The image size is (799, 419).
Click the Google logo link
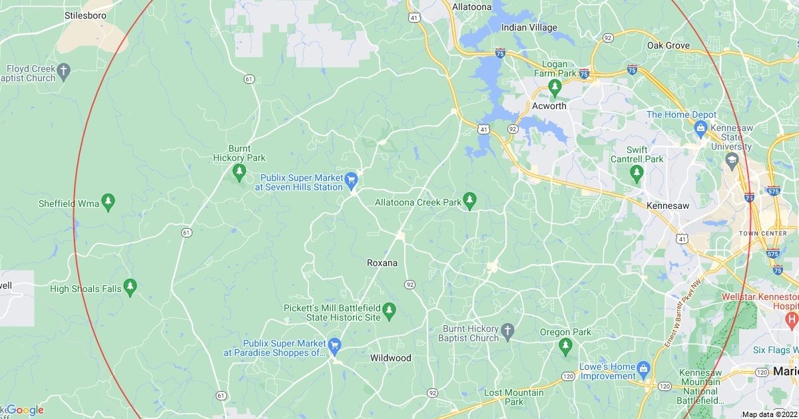tap(25, 410)
